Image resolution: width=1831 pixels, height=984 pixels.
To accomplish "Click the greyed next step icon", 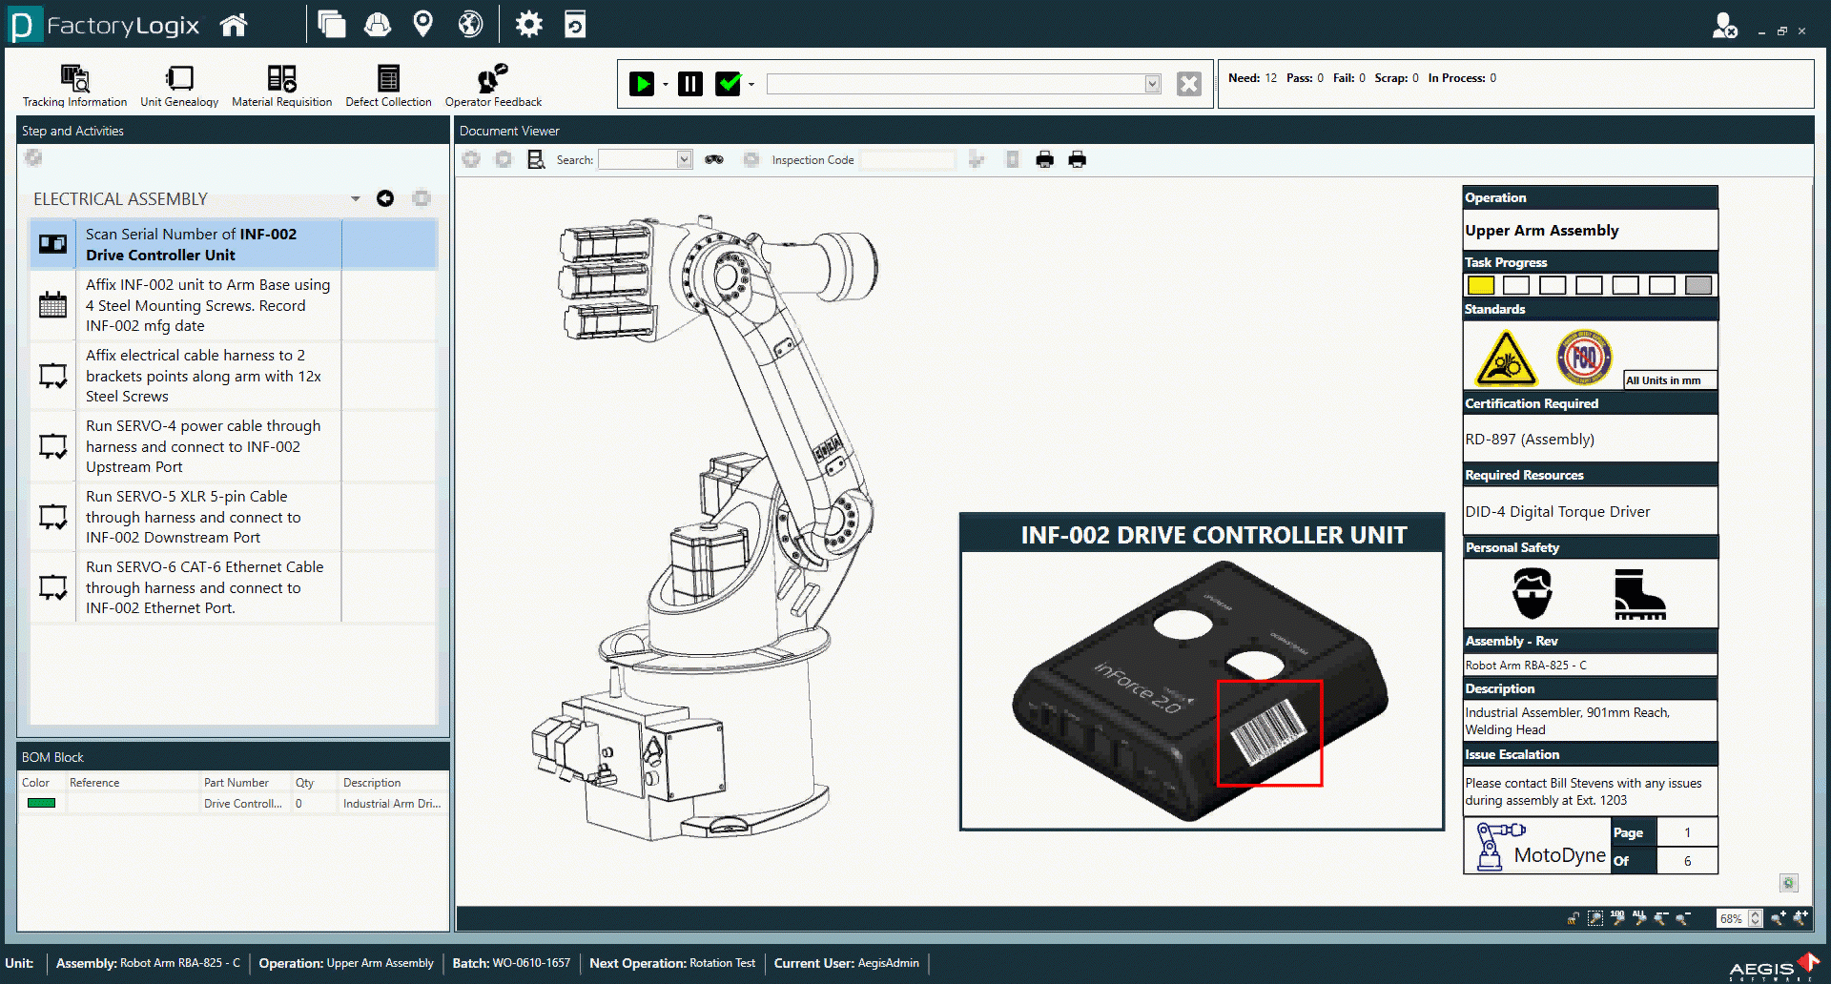I will pos(422,198).
